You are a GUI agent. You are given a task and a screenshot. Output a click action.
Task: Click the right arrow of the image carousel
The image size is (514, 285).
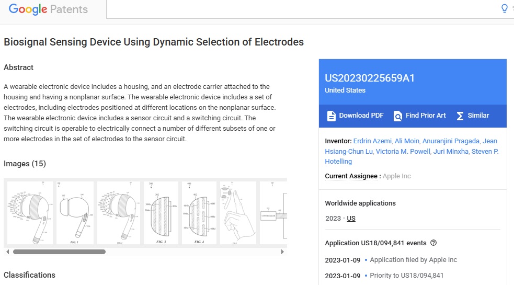coord(282,252)
